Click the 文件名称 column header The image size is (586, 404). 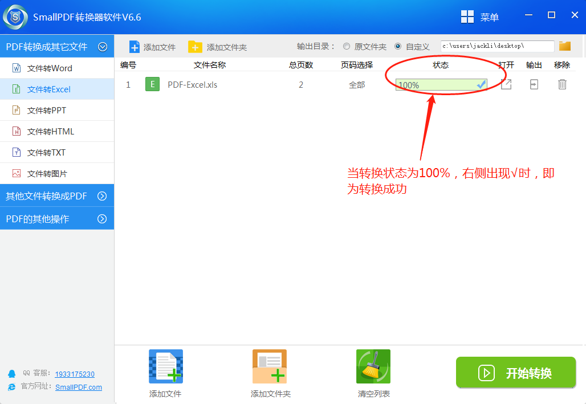coord(210,65)
